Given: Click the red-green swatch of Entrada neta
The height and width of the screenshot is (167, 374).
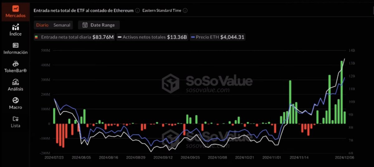Looking at the screenshot, I should pyautogui.click(x=36, y=37).
